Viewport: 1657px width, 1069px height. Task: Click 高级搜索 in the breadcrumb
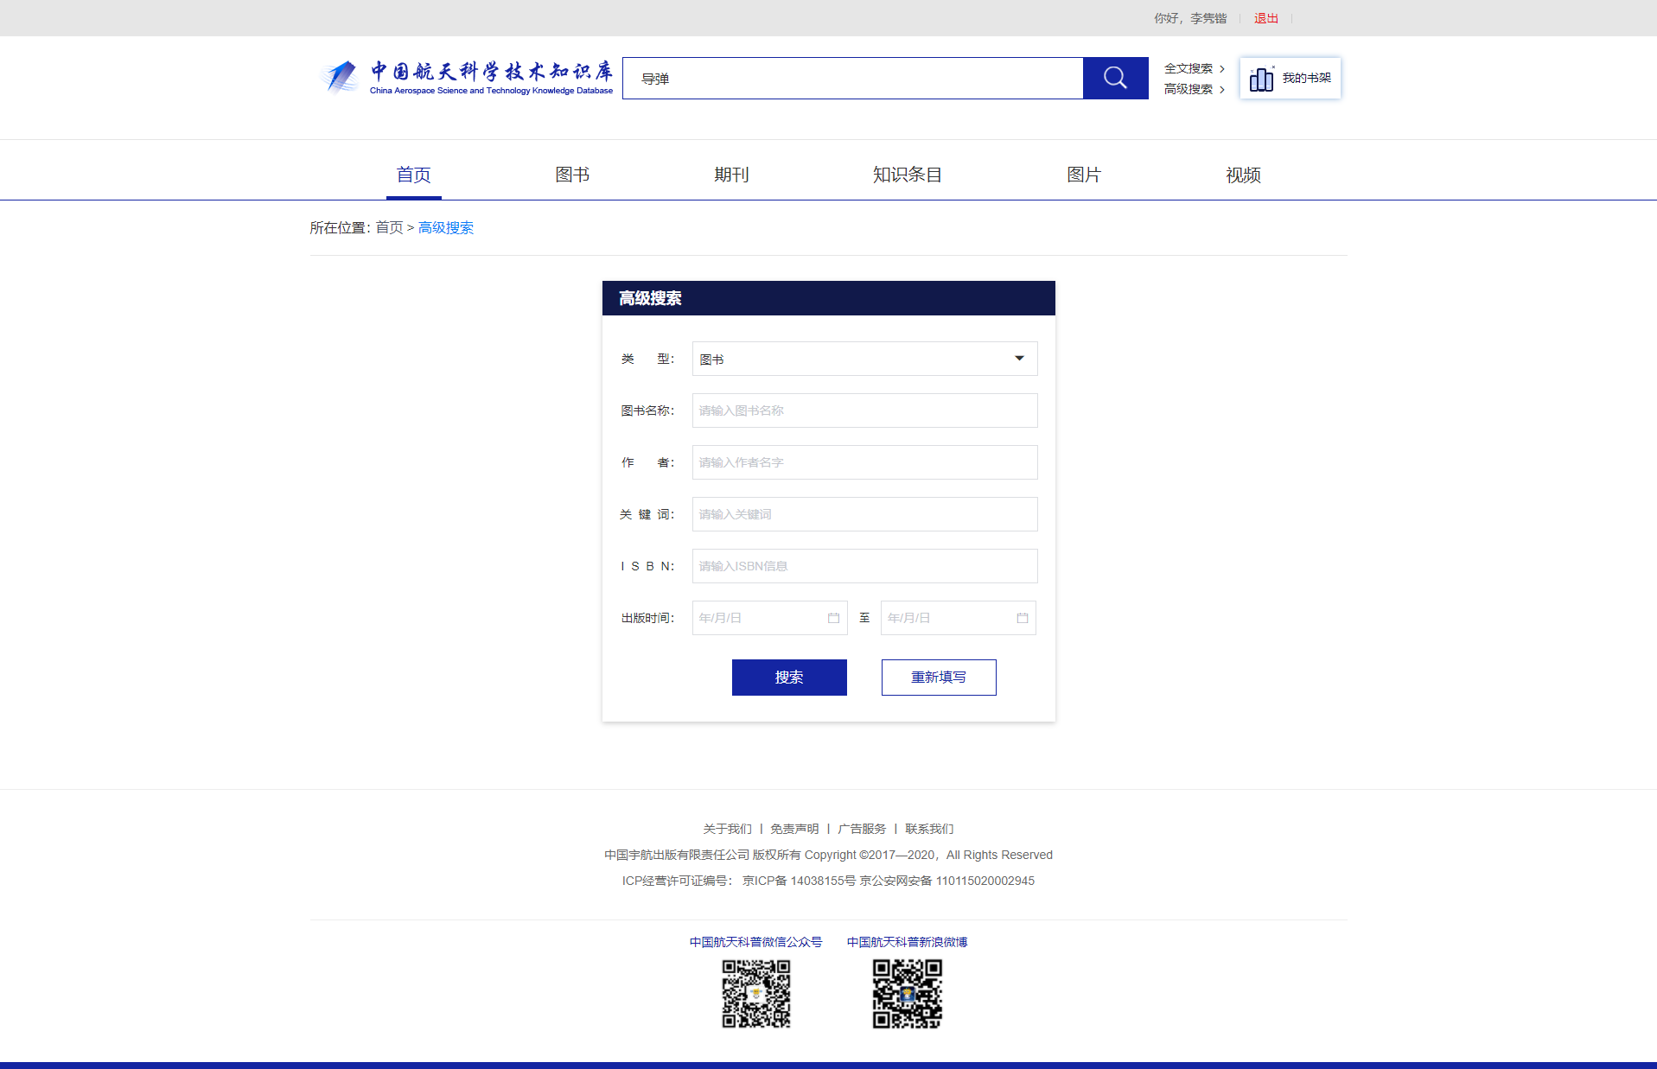tap(446, 227)
